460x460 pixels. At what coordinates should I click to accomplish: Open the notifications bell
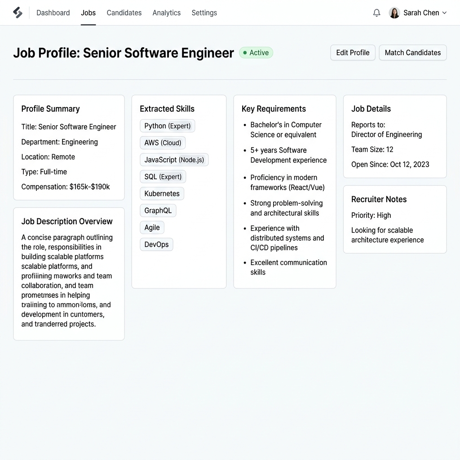coord(377,13)
